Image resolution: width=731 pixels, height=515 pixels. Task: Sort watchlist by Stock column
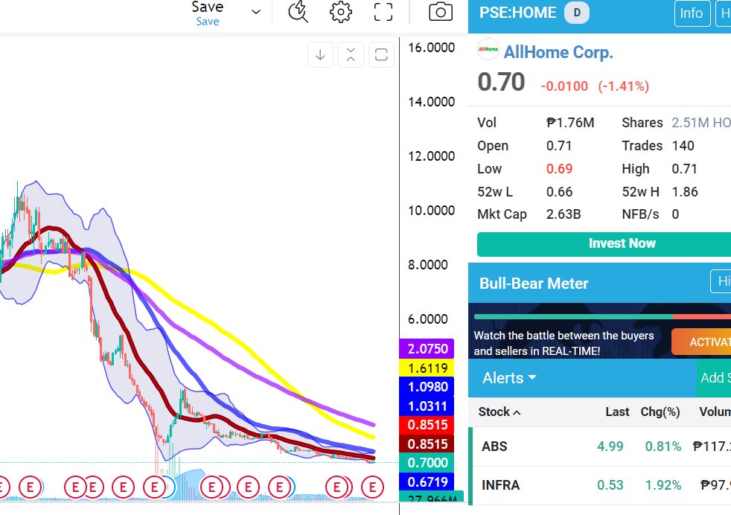(x=499, y=412)
